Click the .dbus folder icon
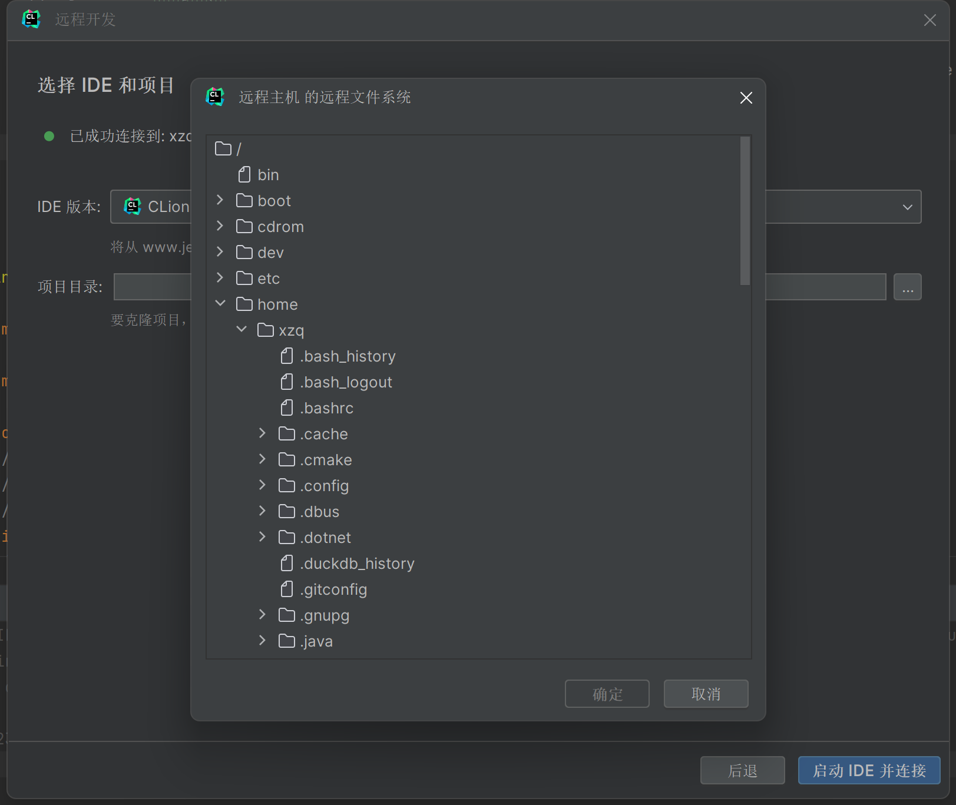The width and height of the screenshot is (956, 805). [x=287, y=511]
